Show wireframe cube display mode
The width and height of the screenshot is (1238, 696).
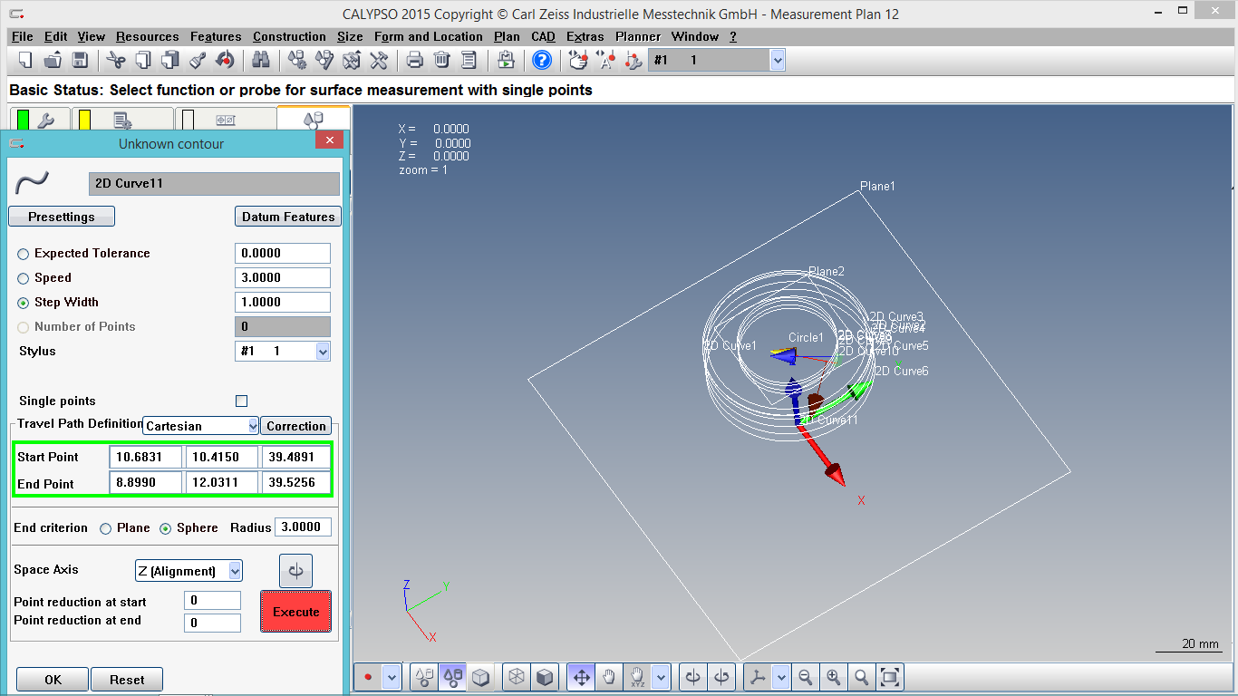(517, 677)
